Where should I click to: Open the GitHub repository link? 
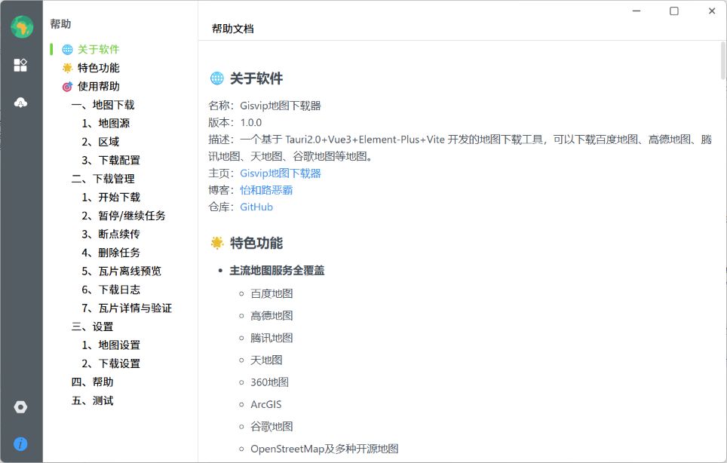(256, 207)
